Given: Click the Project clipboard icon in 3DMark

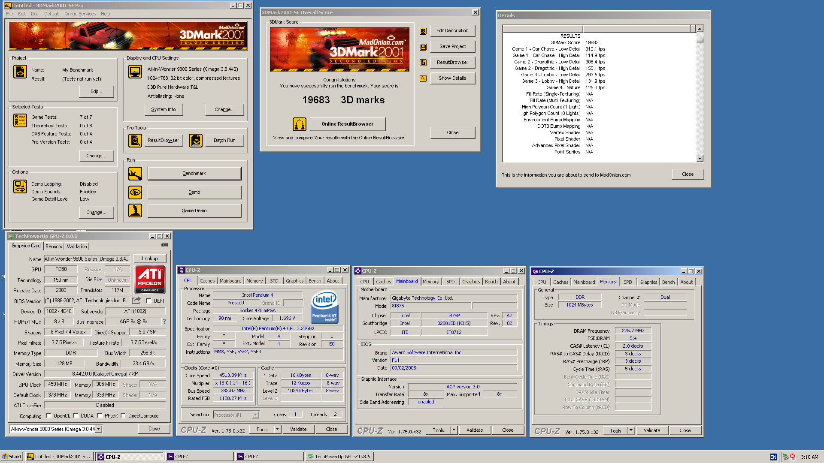Looking at the screenshot, I should [20, 72].
